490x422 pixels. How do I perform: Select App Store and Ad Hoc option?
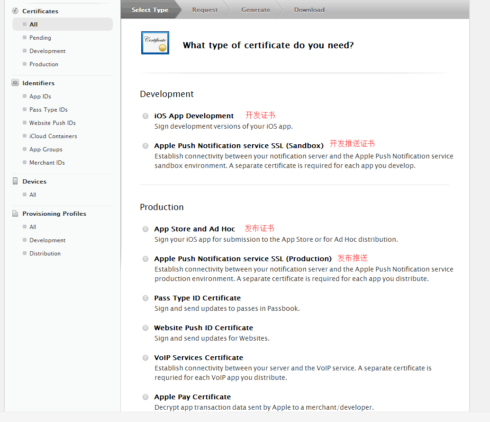[x=145, y=229]
